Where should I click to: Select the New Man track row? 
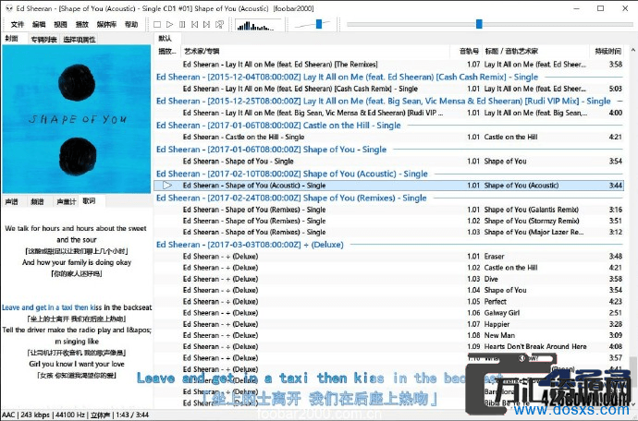[x=388, y=335]
